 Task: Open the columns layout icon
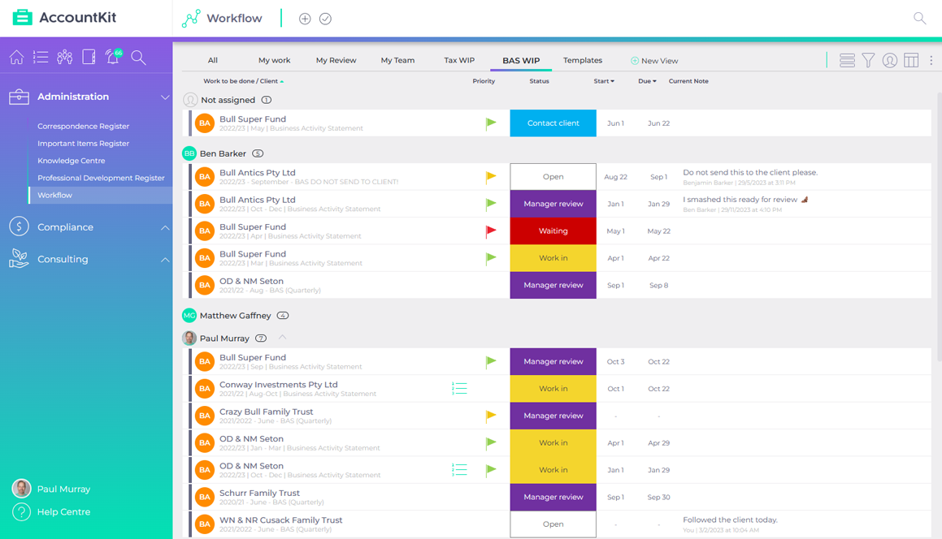point(911,60)
